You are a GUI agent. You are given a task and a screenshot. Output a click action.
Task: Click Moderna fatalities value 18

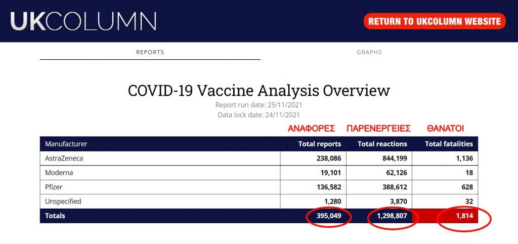[469, 173]
